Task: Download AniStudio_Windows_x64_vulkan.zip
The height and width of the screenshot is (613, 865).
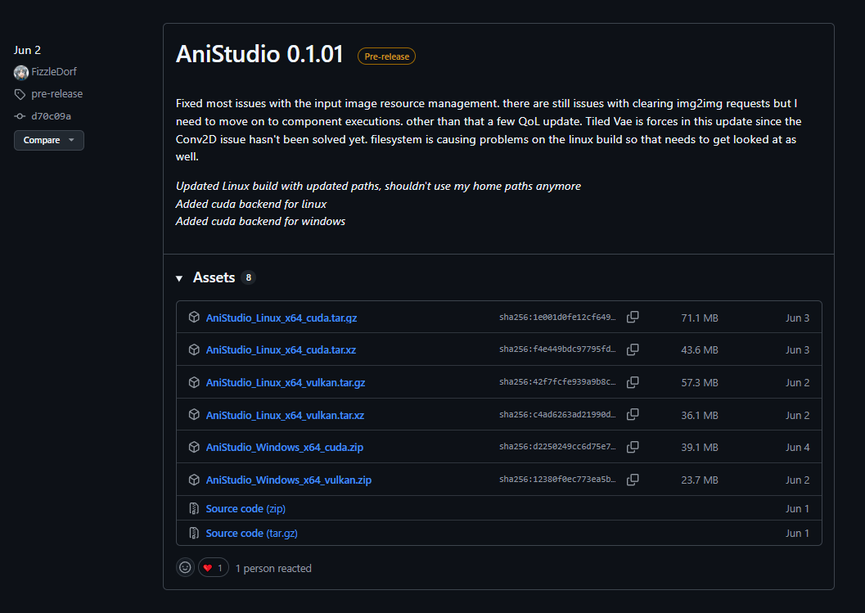Action: pos(289,480)
